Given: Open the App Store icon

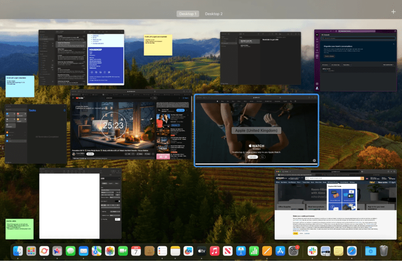Looking at the screenshot, I should pos(280,251).
